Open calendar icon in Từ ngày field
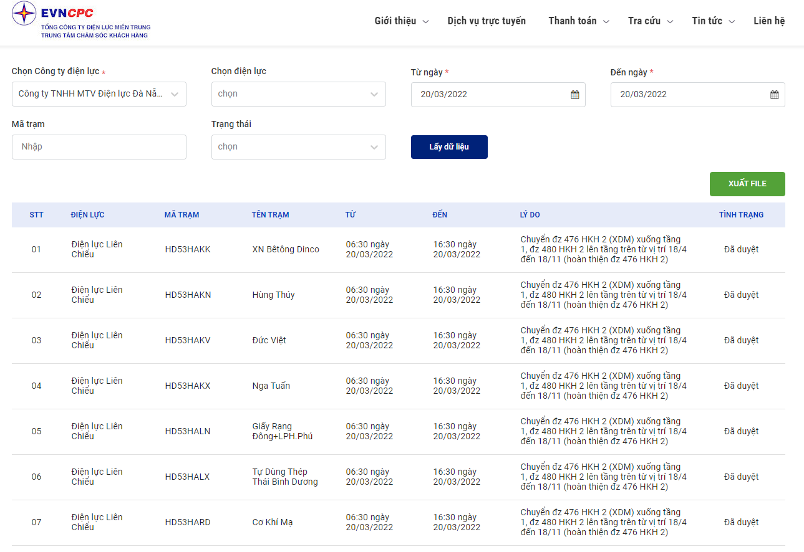 575,95
